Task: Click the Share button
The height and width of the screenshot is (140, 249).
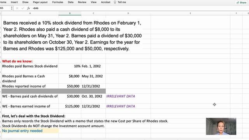Action: coord(241,3)
